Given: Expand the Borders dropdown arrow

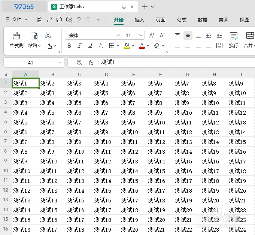Looking at the screenshot, I should click(x=118, y=46).
